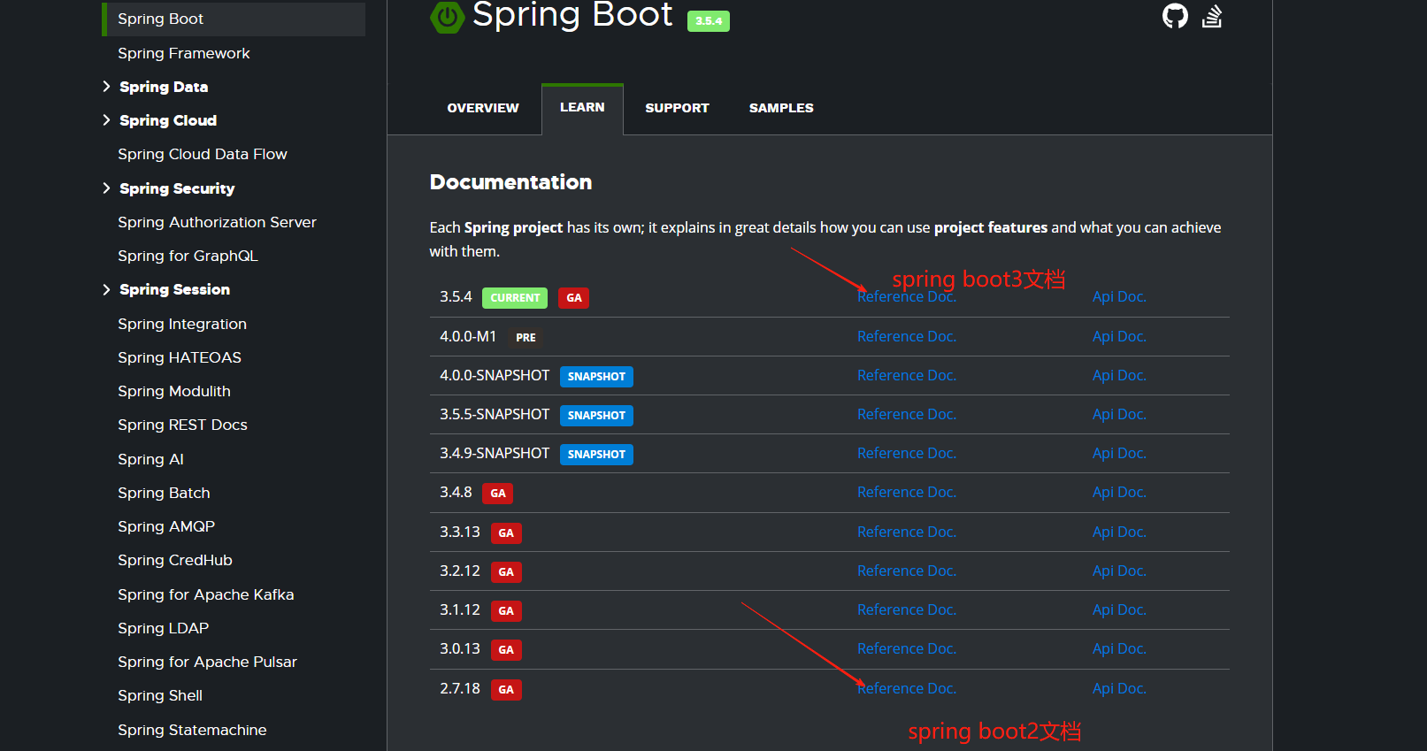The width and height of the screenshot is (1427, 751).
Task: Click the Documentation heading
Action: pyautogui.click(x=510, y=182)
